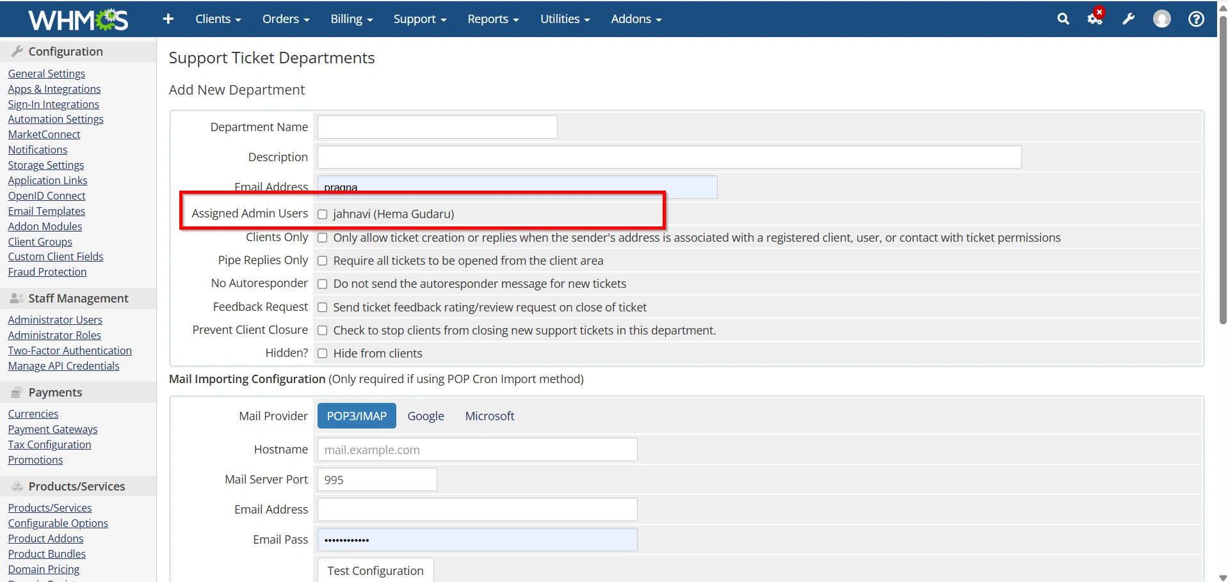Open the Domain Pricing link
The height and width of the screenshot is (582, 1228).
tap(44, 569)
